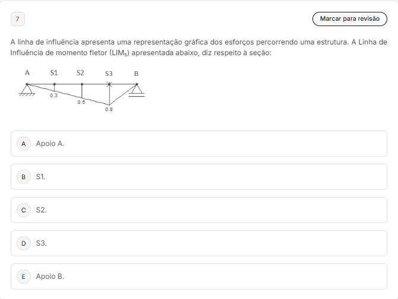This screenshot has height=299, width=398.
Task: Select answer option A circle
Action: click(x=24, y=144)
